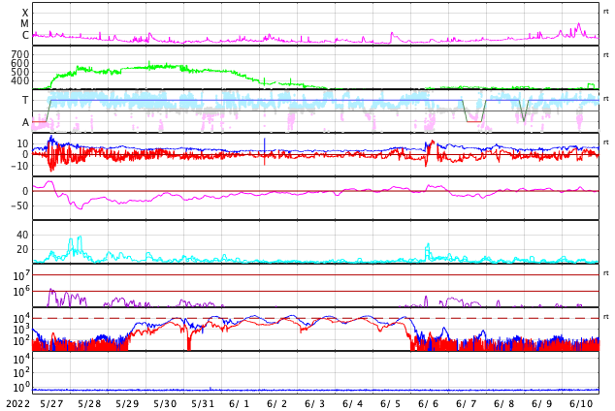Click the 'rt' marker beside the T/A panel
This screenshot has height=411, width=615.
[x=606, y=99]
